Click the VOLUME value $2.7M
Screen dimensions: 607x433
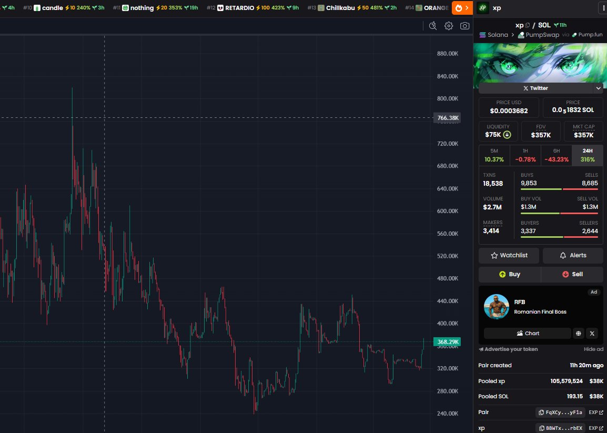(x=492, y=207)
